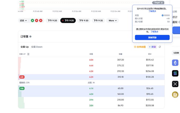This screenshot has height=113, width=180.
Task: Click the 添加奖励 button
Action: (152, 37)
